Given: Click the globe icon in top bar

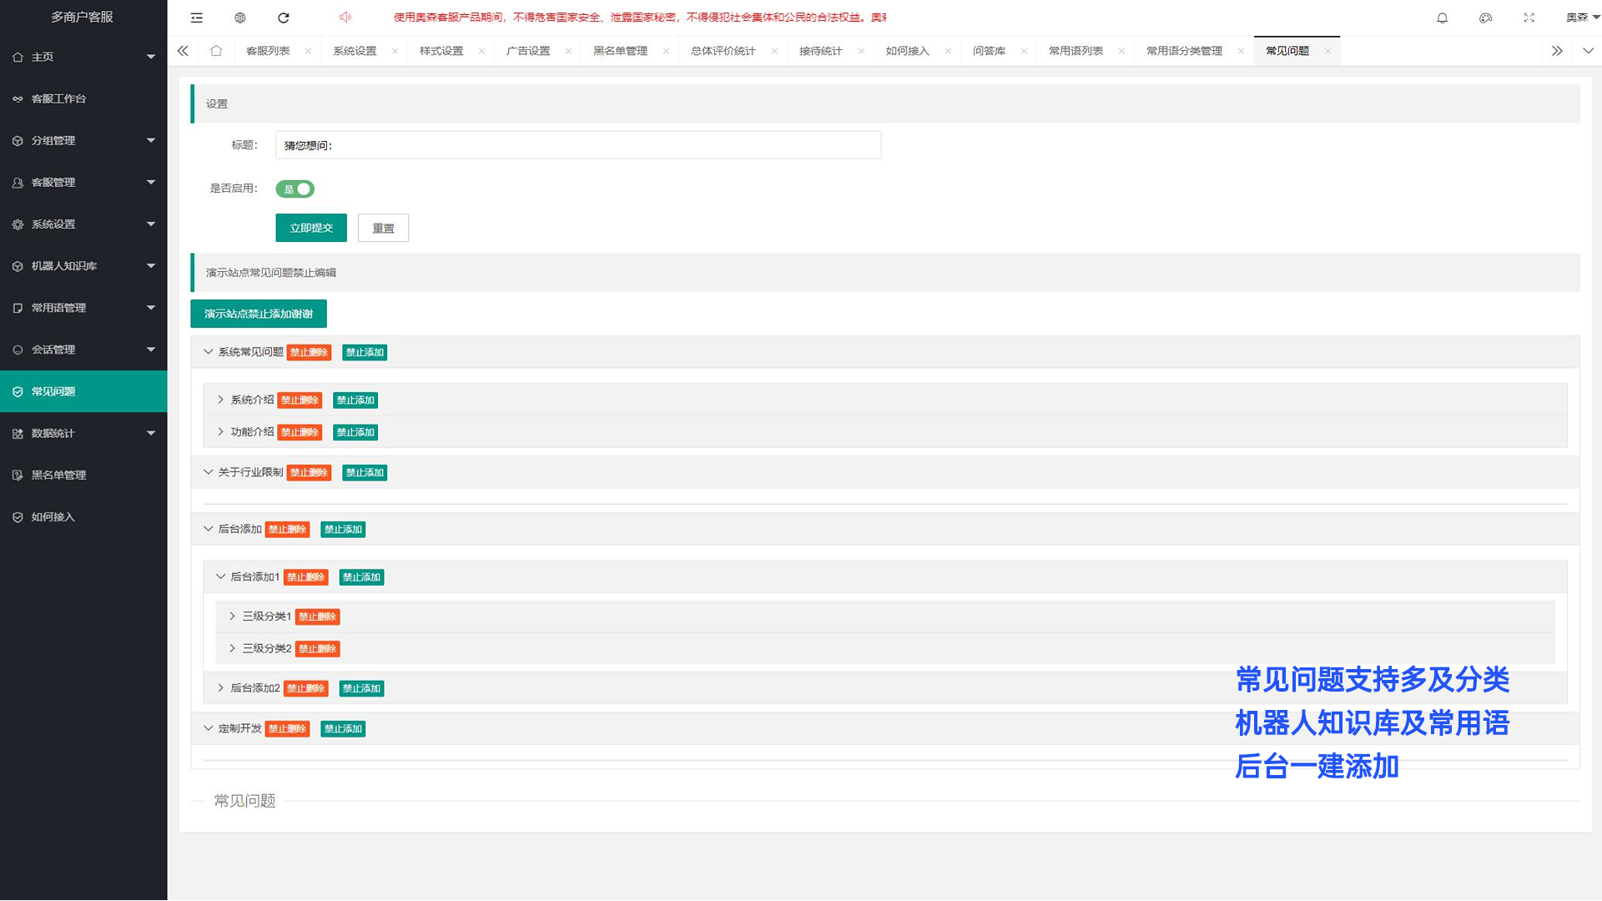Looking at the screenshot, I should 240,18.
